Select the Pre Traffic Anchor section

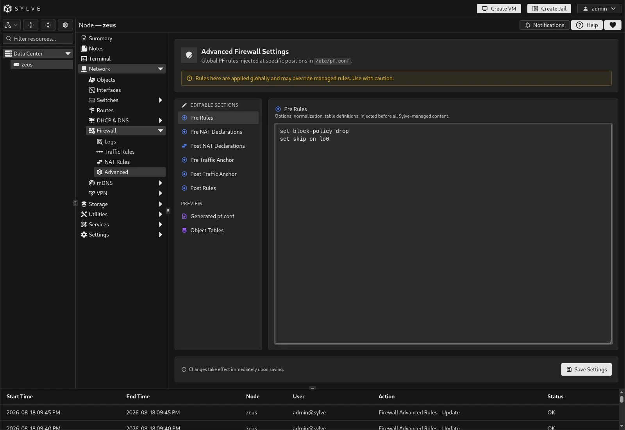coord(218,160)
